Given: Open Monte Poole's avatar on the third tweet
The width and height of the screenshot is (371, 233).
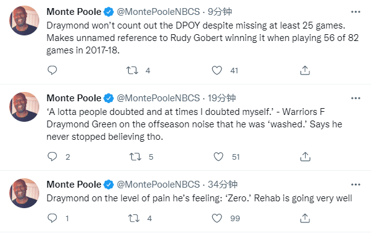Looking at the screenshot, I should coord(24,193).
